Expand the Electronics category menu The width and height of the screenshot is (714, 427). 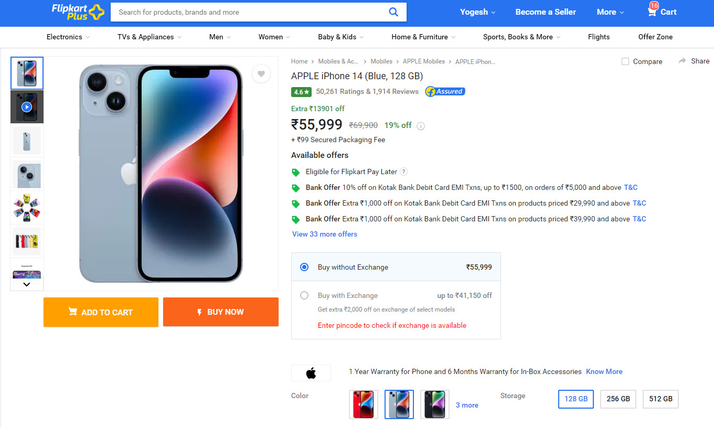(x=68, y=37)
